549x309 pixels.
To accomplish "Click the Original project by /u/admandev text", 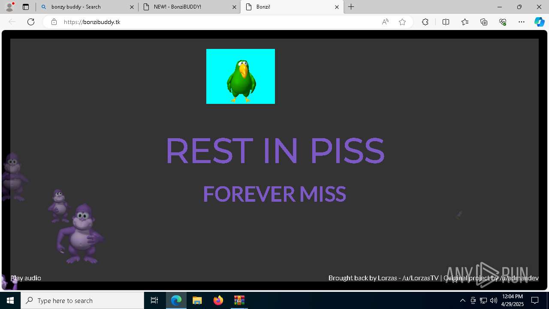I will [491, 278].
